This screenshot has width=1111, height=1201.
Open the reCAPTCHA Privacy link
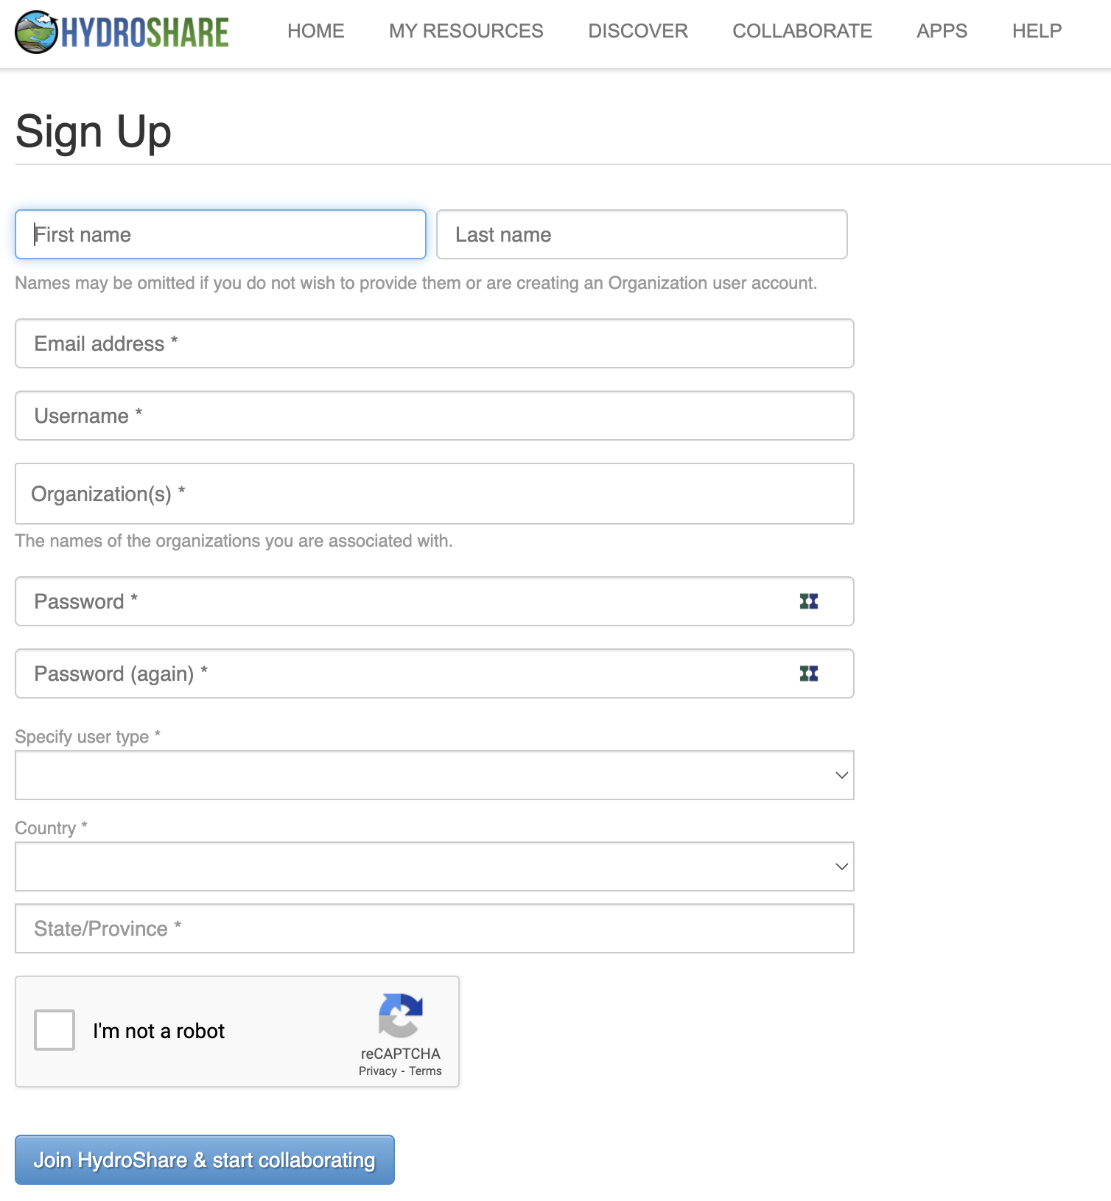(x=377, y=1071)
